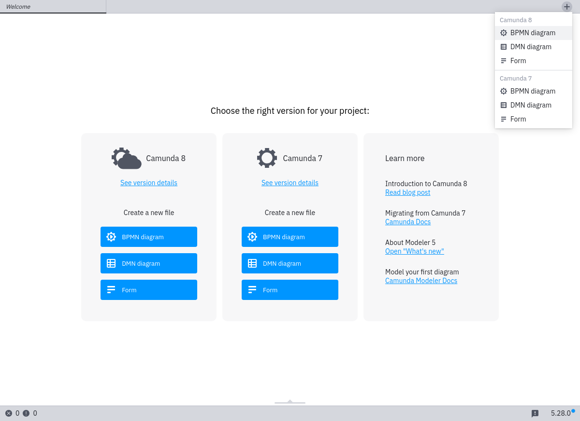Open Camunda Docs migration link
The height and width of the screenshot is (421, 580).
click(x=408, y=222)
